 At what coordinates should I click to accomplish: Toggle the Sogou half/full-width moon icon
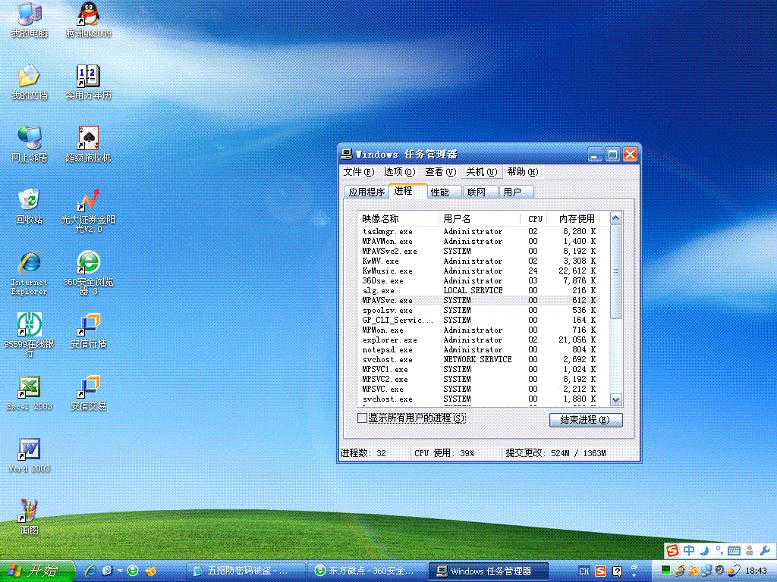pos(705,551)
